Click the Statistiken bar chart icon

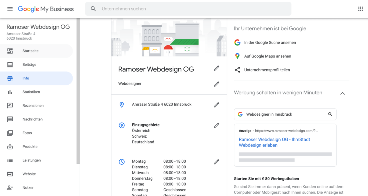10,92
